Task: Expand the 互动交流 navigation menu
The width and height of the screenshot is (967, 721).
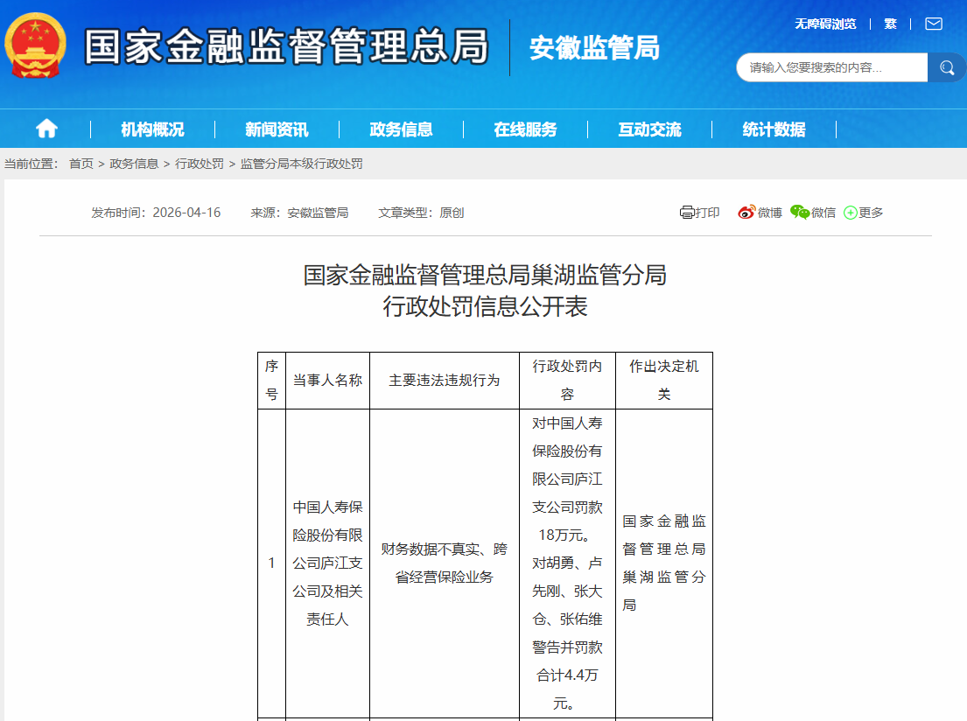Action: (x=649, y=129)
